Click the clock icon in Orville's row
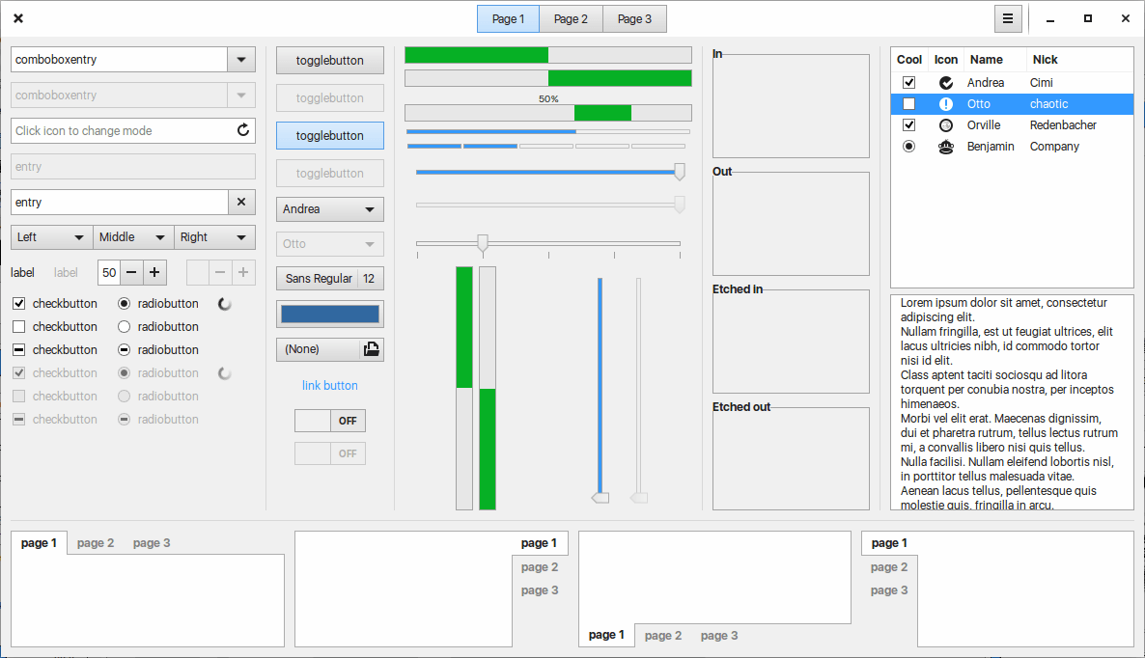1145x658 pixels. pyautogui.click(x=946, y=124)
